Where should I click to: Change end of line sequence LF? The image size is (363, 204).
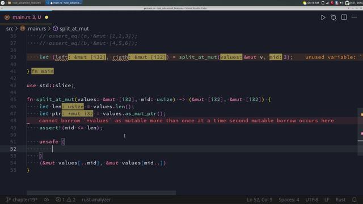point(327,199)
